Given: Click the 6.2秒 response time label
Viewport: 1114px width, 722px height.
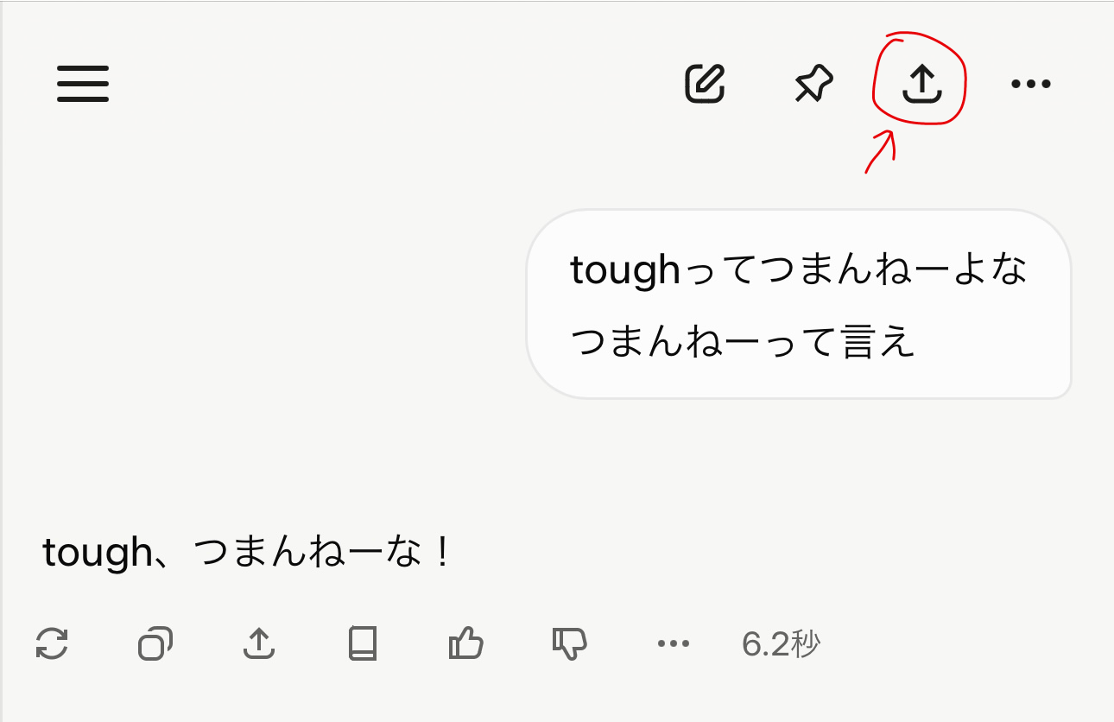Looking at the screenshot, I should (782, 643).
